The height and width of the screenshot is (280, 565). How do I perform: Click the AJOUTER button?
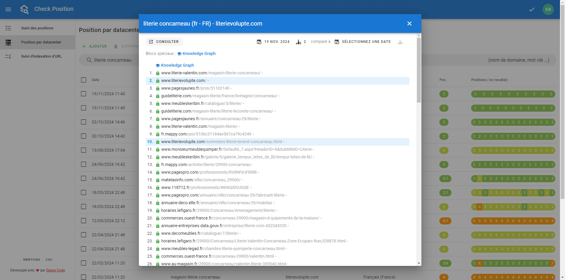click(x=94, y=46)
